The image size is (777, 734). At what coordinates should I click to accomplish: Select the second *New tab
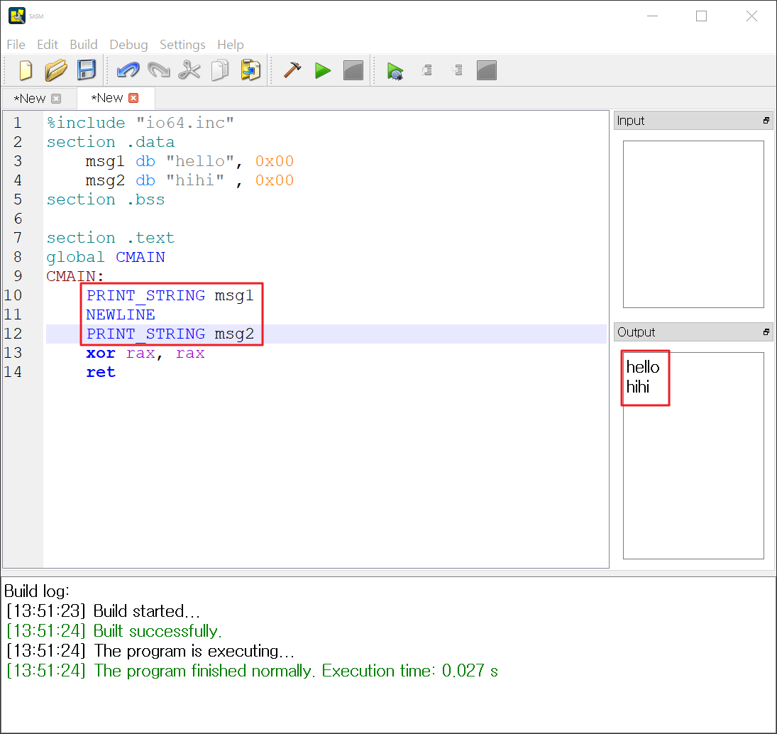pyautogui.click(x=107, y=98)
